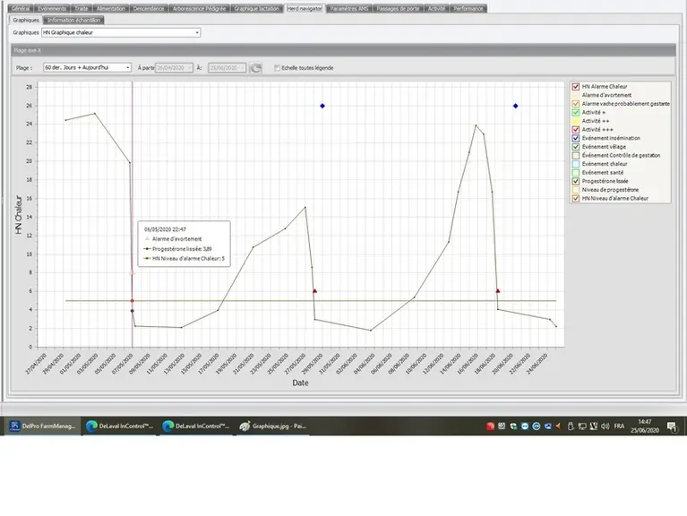
Task: Open the Paramètres AMS tab
Action: click(348, 8)
